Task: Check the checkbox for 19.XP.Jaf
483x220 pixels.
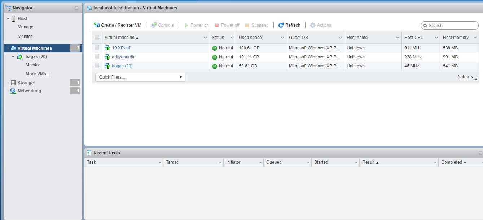Action: 97,48
